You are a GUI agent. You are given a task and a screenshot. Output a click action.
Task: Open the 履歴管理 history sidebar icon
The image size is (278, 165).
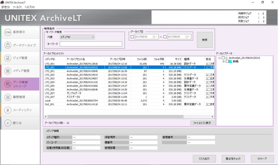pos(8,97)
